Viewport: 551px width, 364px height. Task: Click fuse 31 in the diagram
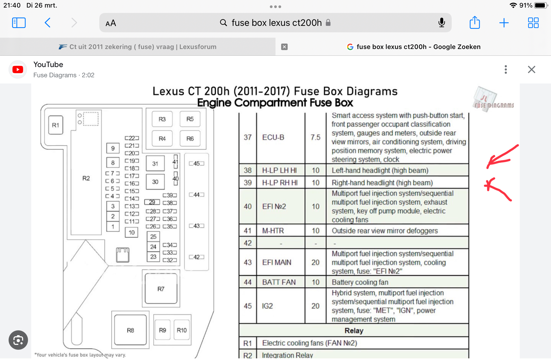point(155,163)
